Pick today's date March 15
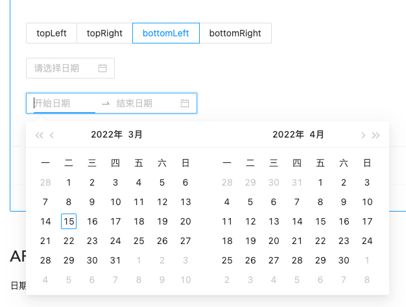 click(x=69, y=221)
